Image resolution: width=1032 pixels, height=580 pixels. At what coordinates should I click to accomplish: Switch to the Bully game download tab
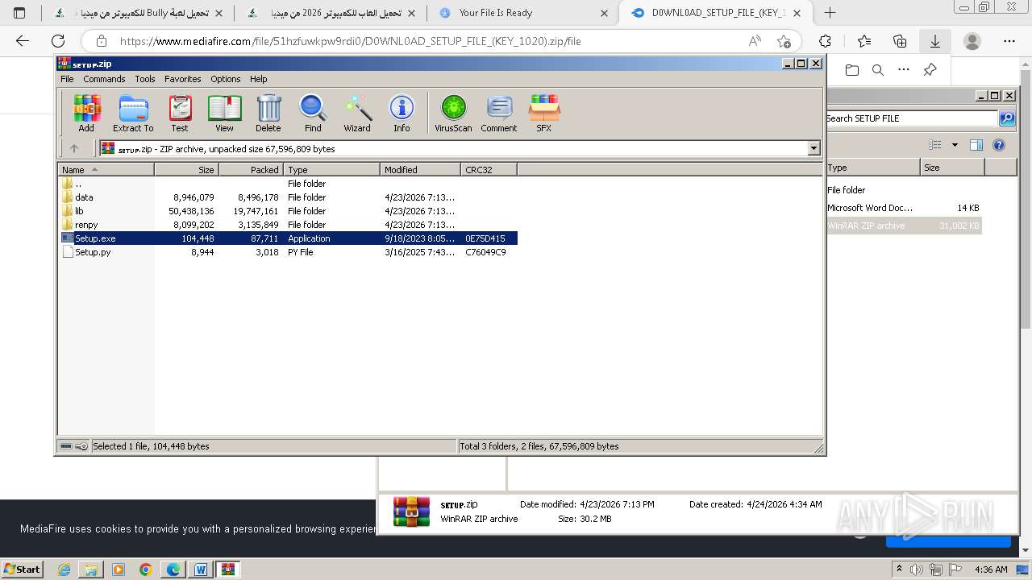tap(137, 13)
